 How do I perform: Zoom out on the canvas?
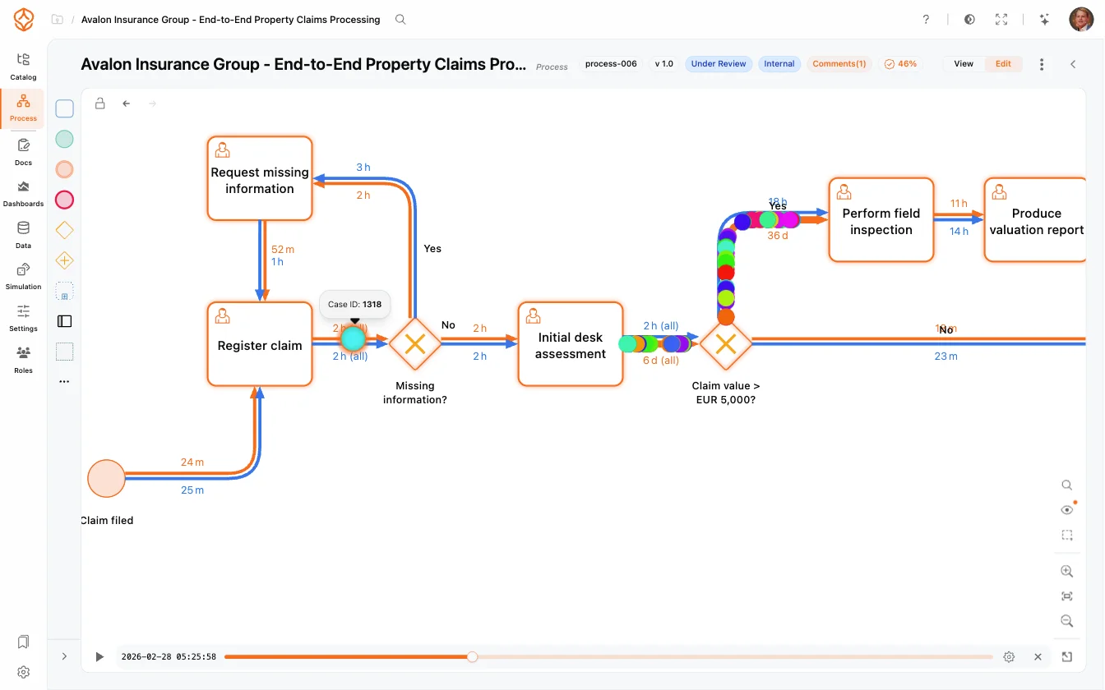click(1067, 621)
